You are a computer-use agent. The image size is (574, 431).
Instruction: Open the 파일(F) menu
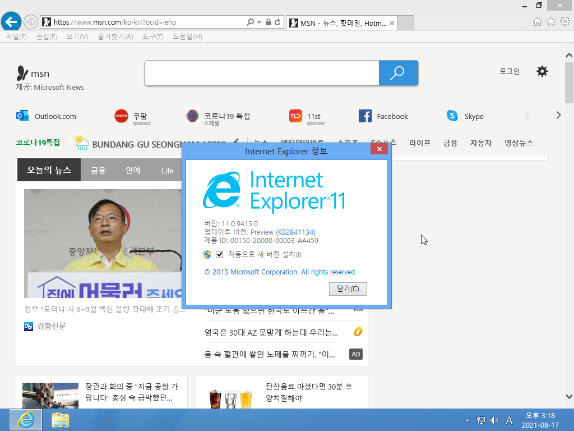tap(16, 36)
